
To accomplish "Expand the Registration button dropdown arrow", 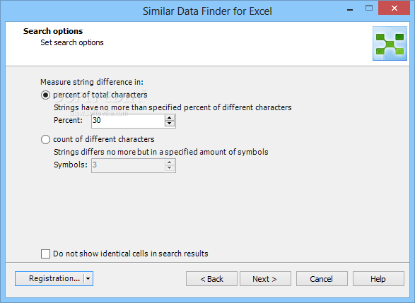I will click(88, 279).
